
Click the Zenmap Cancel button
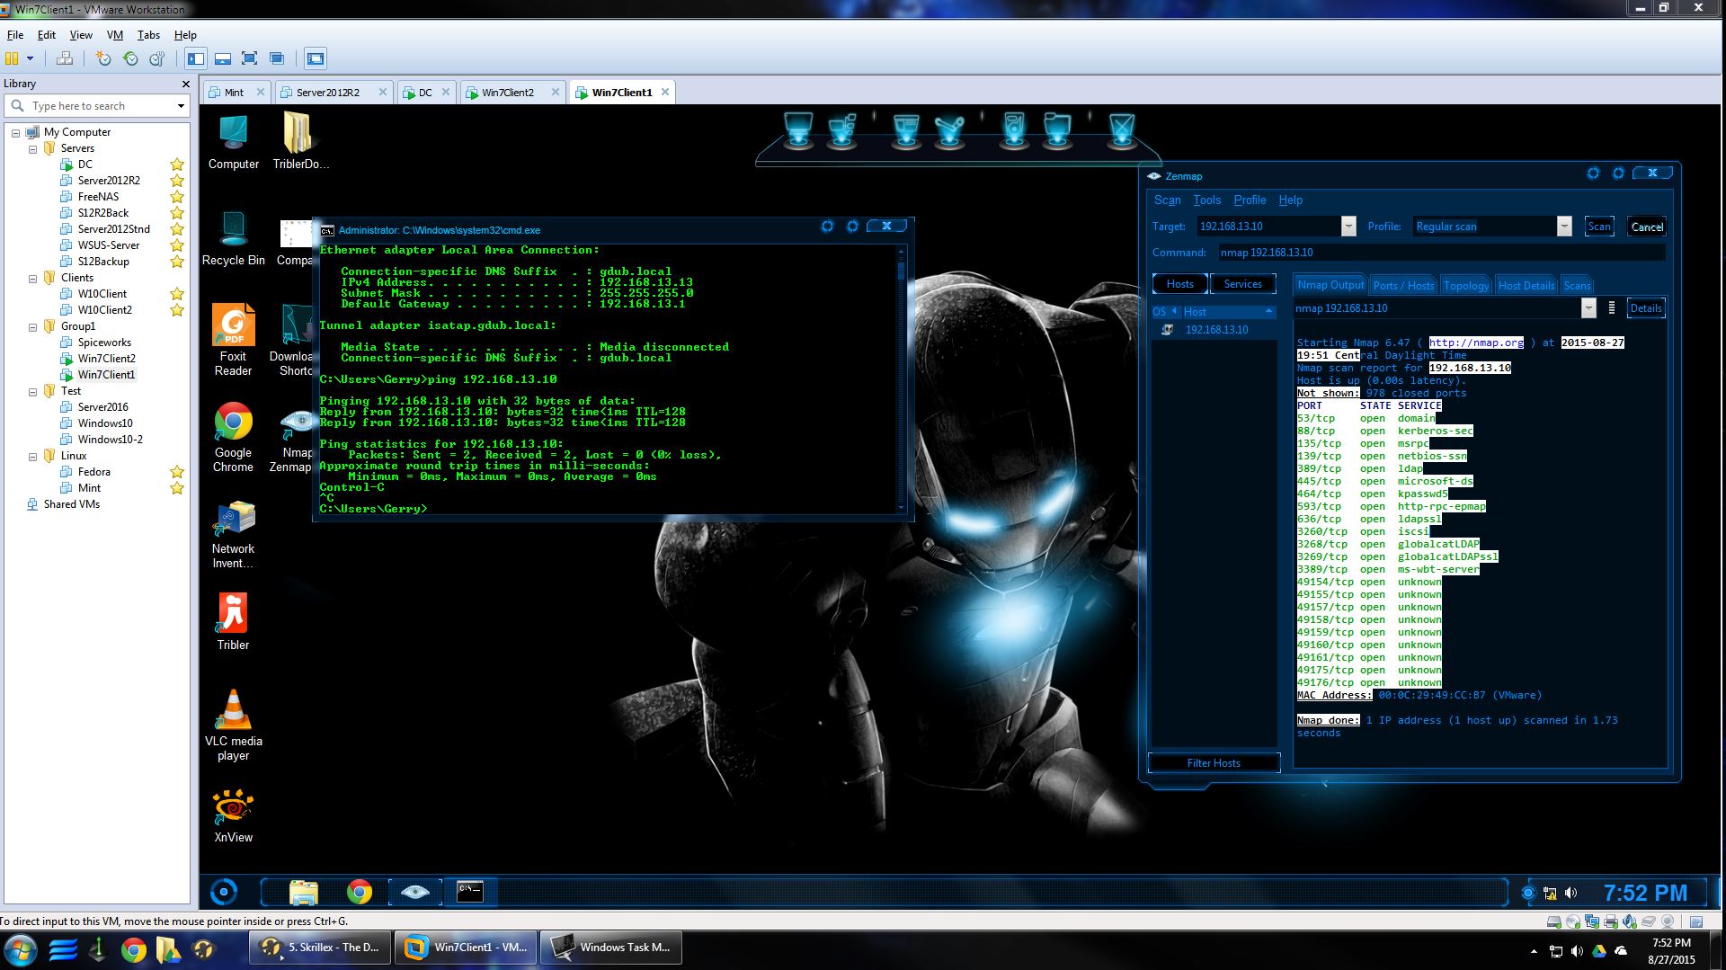coord(1647,227)
